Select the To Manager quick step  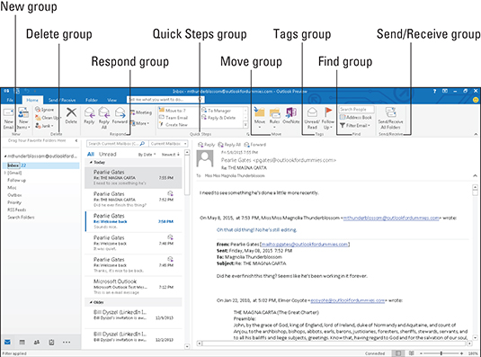216,110
